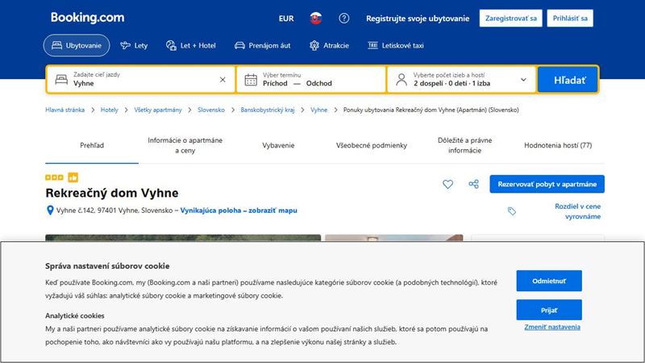Accept cookies with Prijať button
Screen dimensions: 645x363
(x=549, y=310)
